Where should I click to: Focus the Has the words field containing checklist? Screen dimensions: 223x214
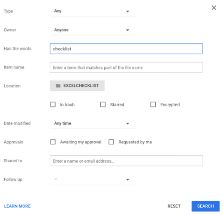click(126, 49)
